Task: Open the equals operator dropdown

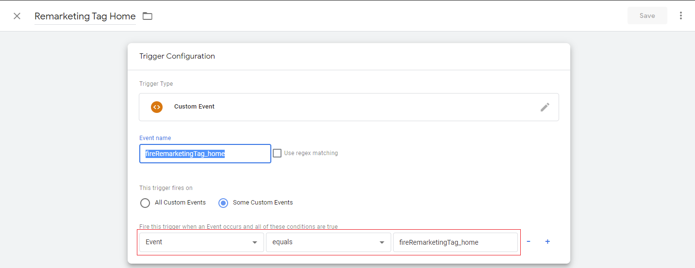Action: (328, 242)
